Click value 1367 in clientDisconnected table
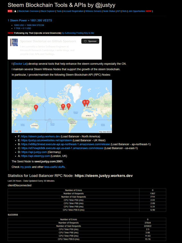Screen dimensions: 182x243 point(152,193)
